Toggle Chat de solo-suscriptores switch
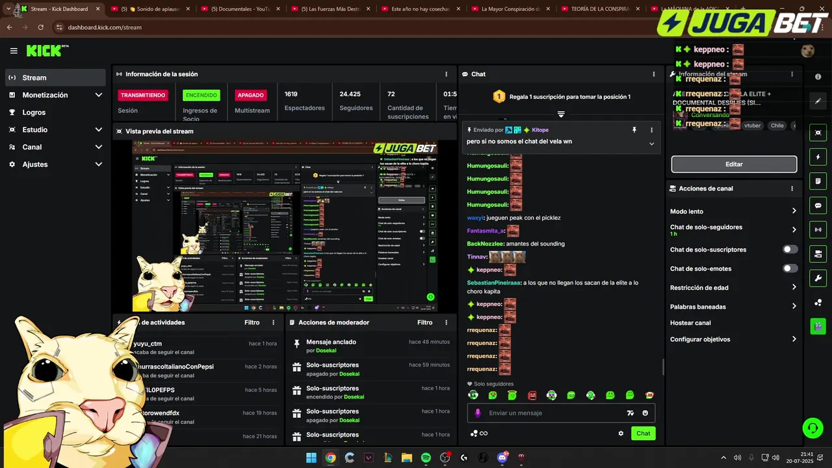 point(790,250)
